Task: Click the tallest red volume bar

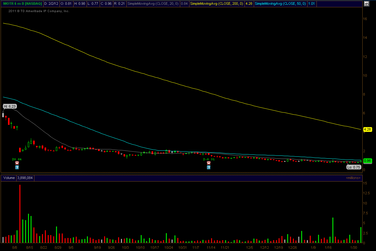Action: coord(20,214)
